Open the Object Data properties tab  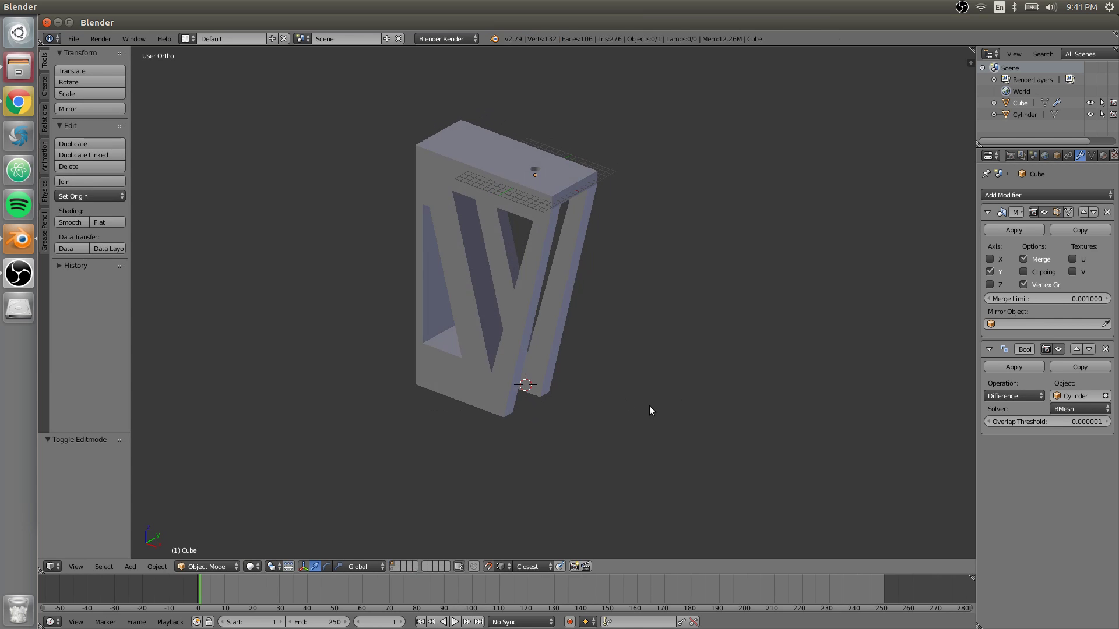1091,156
